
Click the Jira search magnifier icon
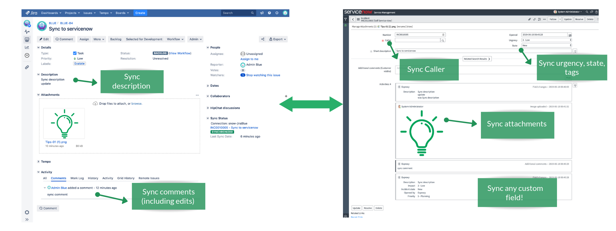tap(252, 13)
